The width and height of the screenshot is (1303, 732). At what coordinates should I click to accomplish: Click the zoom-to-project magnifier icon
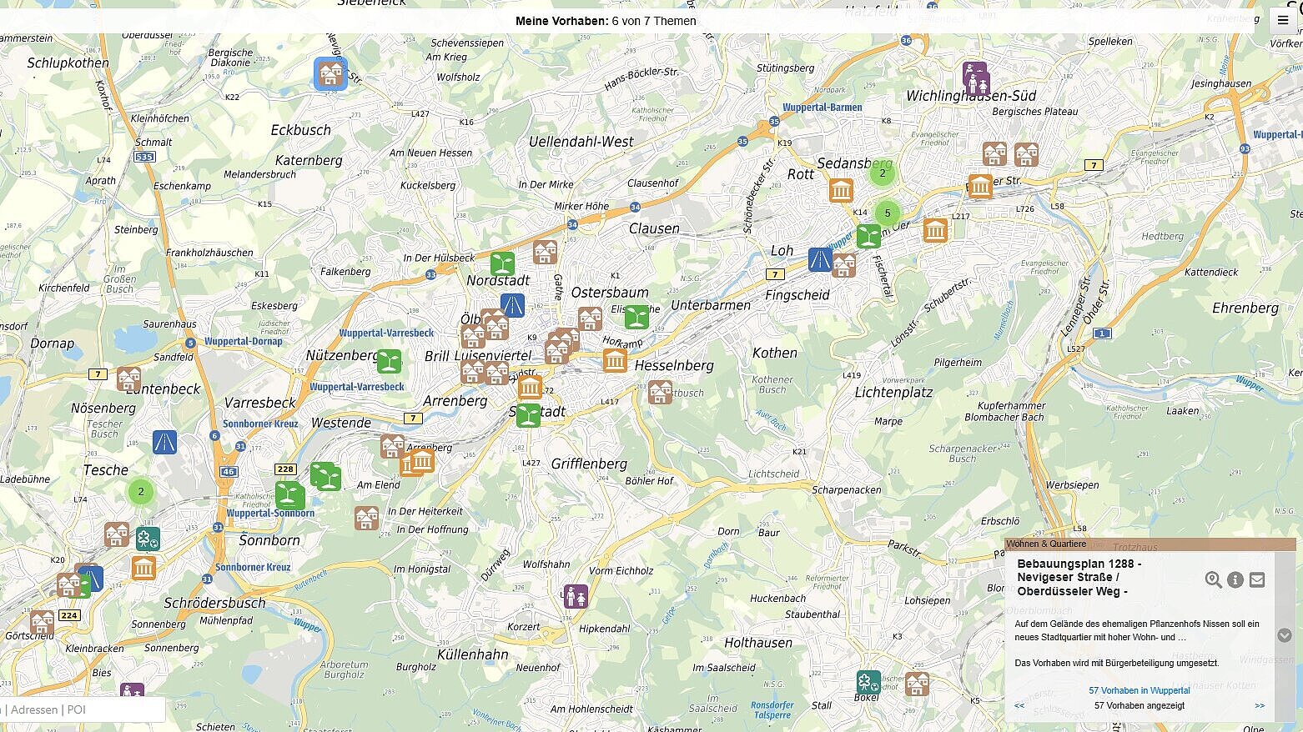tap(1213, 579)
